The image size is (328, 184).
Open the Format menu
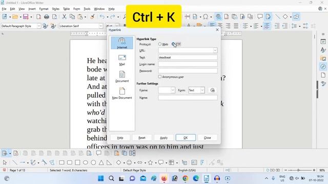pyautogui.click(x=44, y=9)
